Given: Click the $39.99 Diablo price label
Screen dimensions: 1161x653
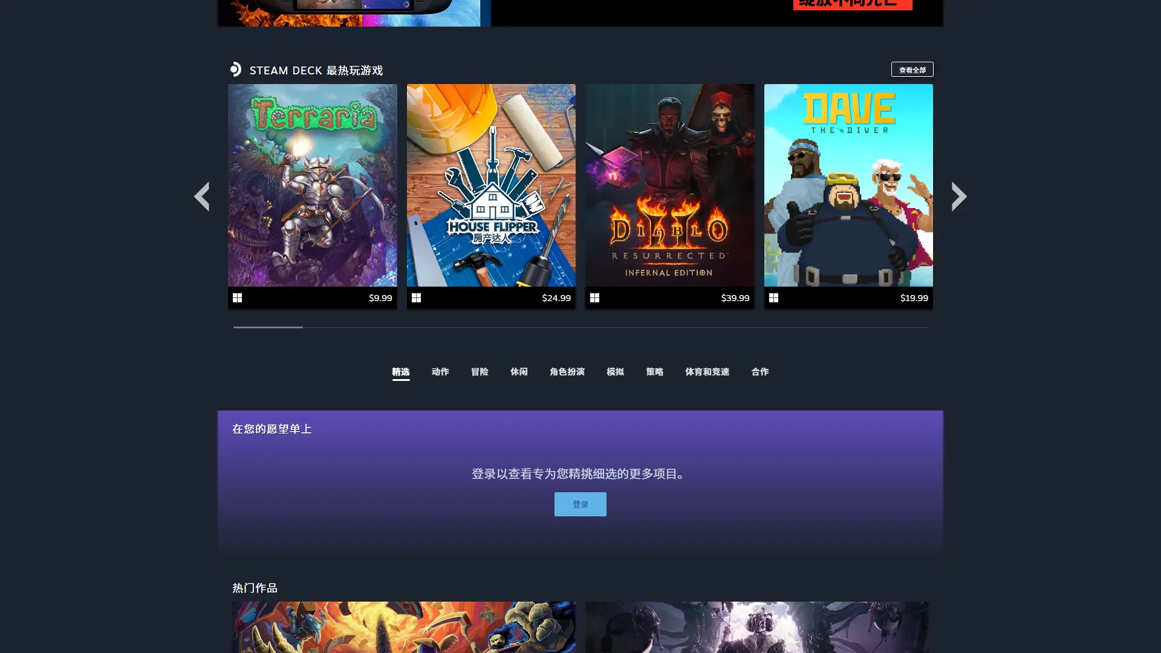Looking at the screenshot, I should [x=735, y=298].
